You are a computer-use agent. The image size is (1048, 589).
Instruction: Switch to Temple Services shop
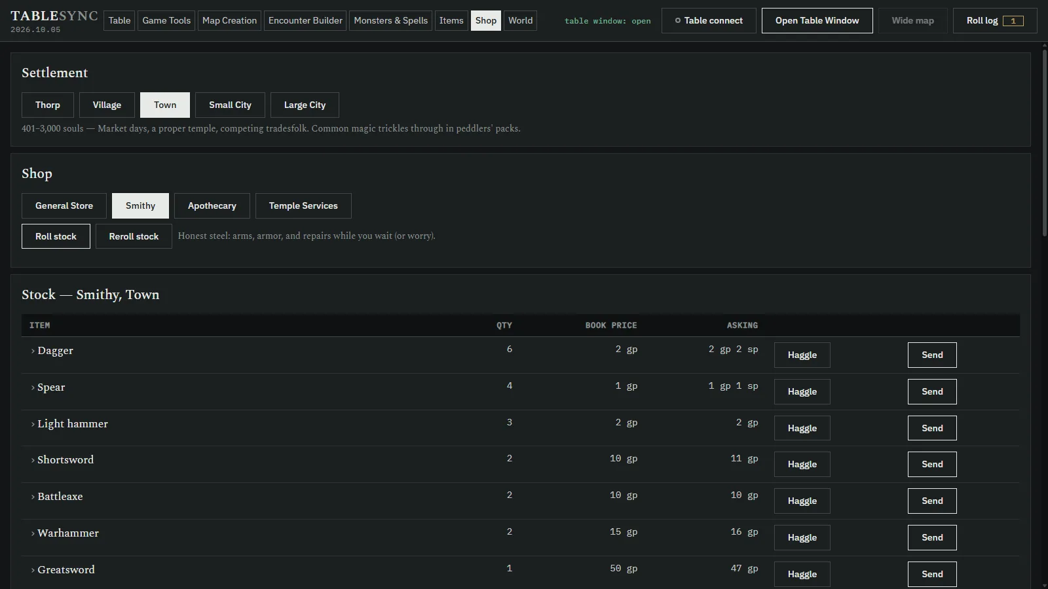tap(303, 205)
